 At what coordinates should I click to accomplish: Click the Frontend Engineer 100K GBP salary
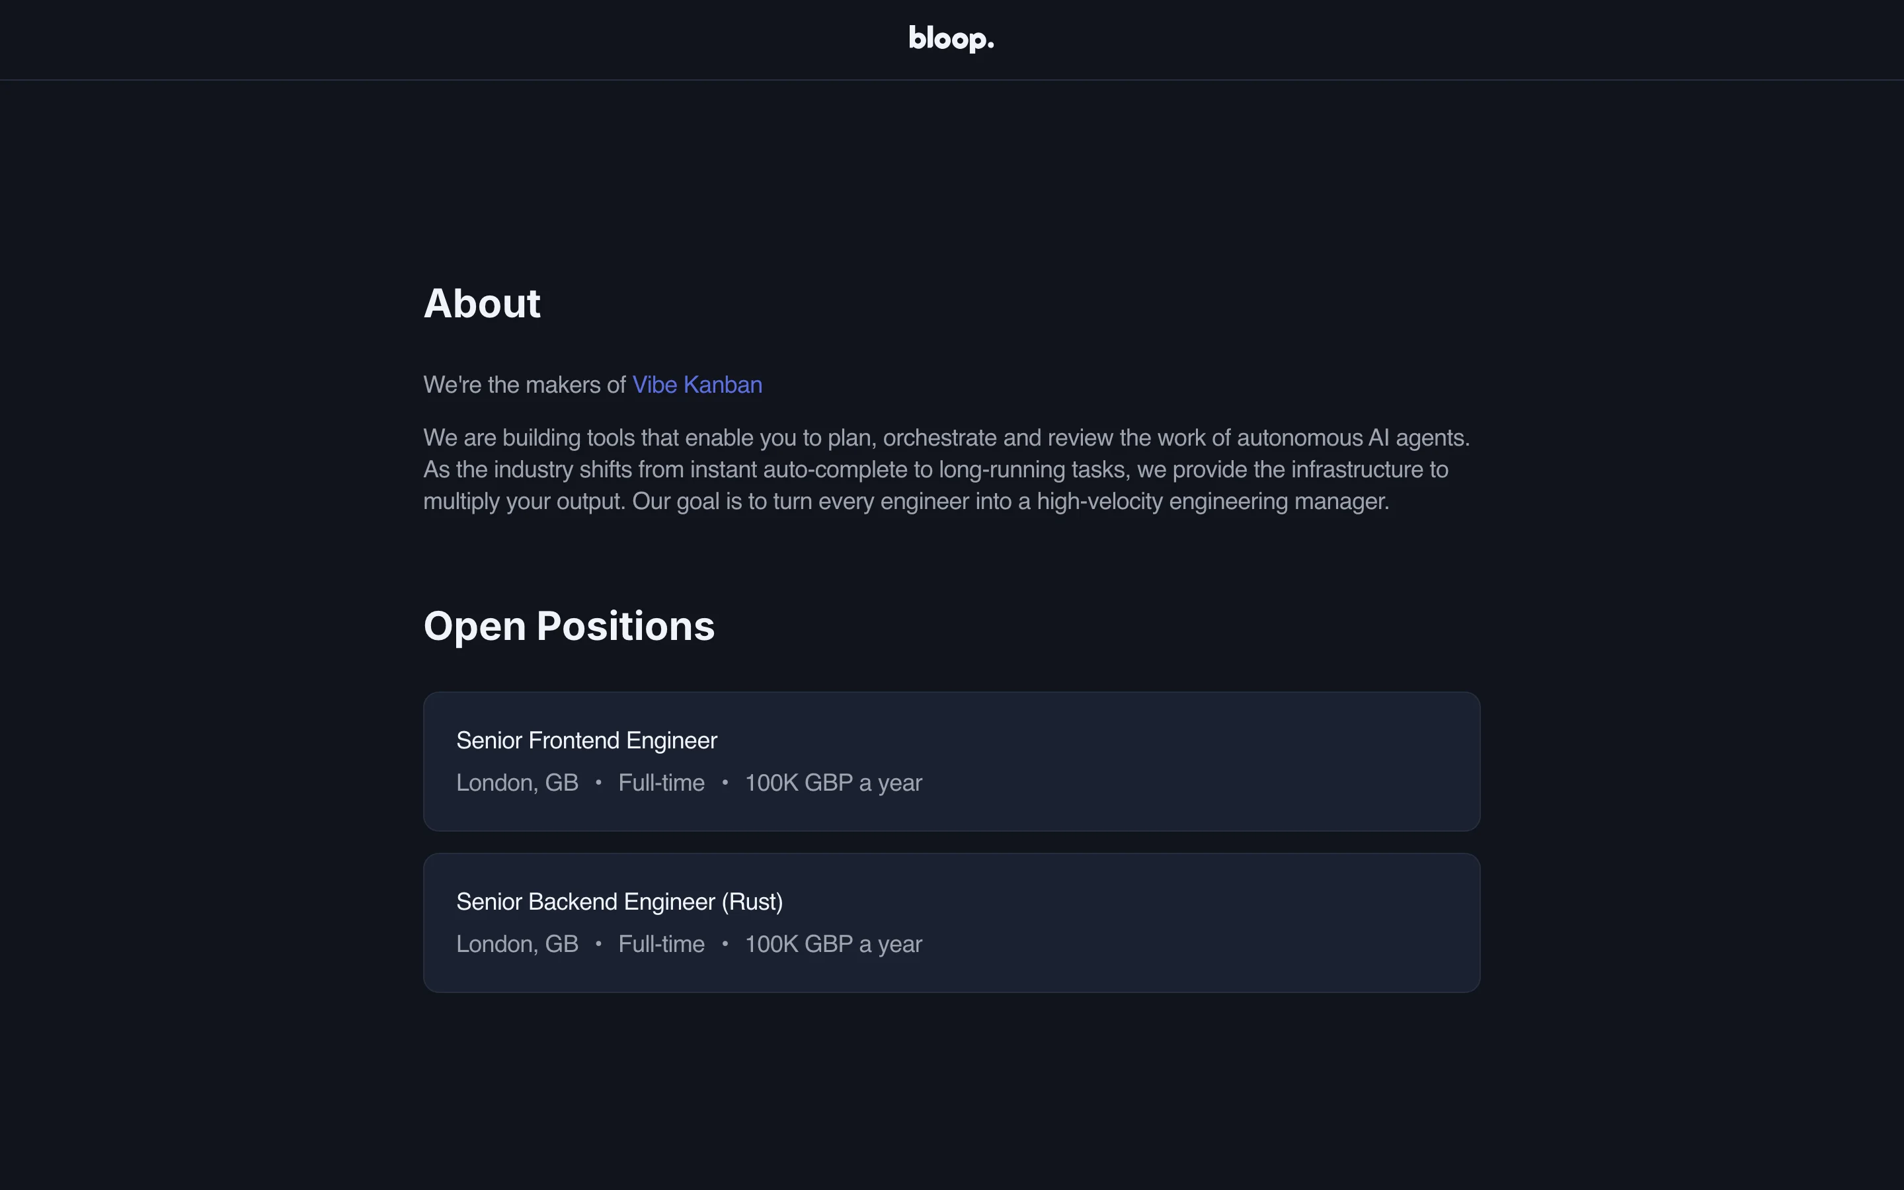point(833,783)
